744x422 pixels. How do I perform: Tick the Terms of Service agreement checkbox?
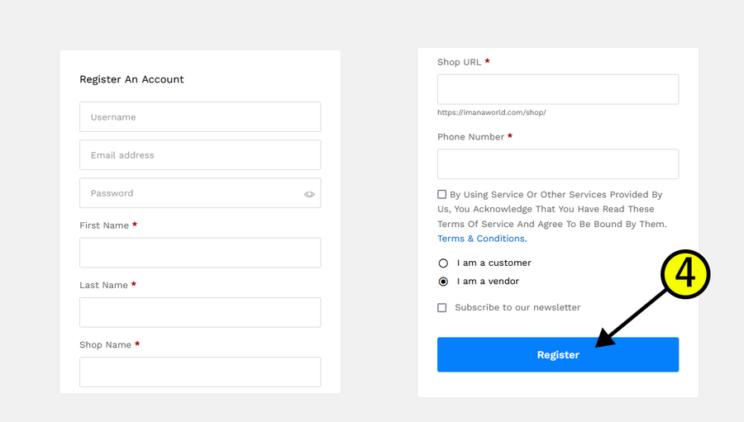(x=441, y=194)
